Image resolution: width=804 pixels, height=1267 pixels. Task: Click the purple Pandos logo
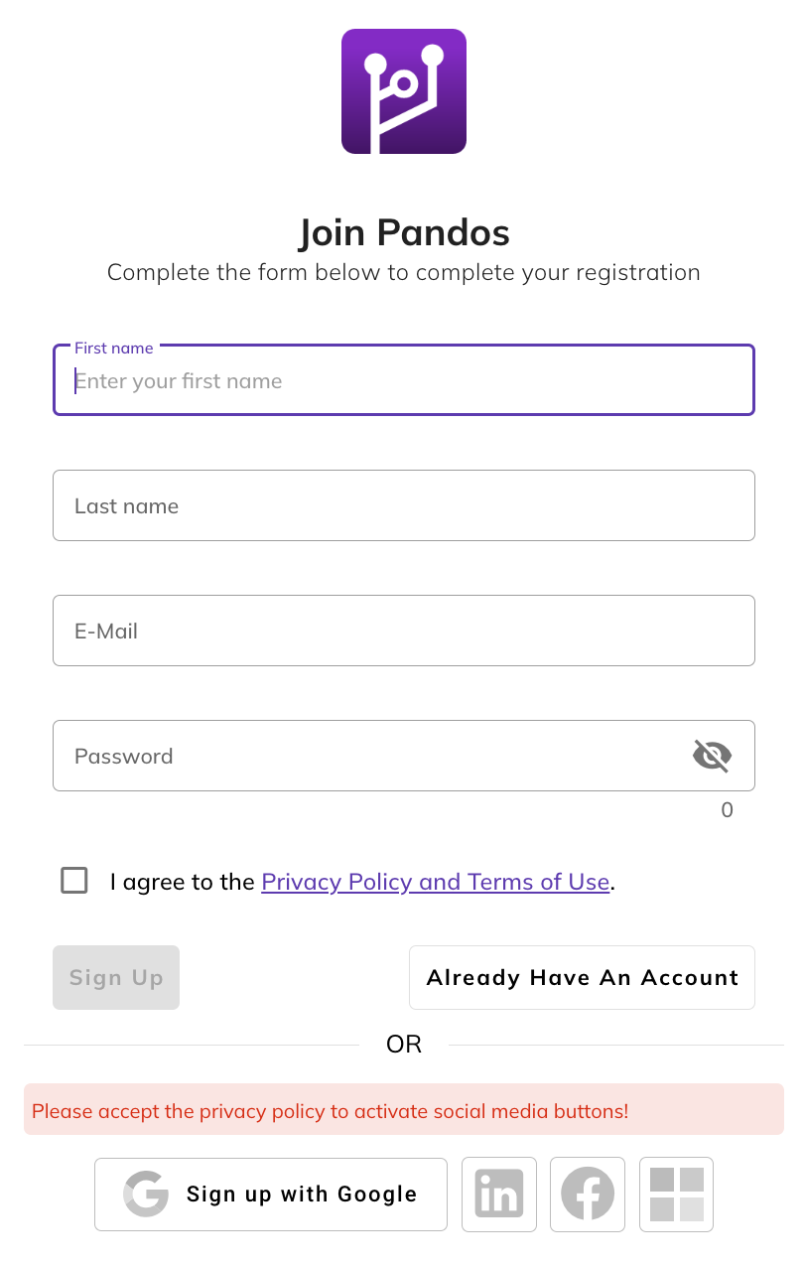pyautogui.click(x=404, y=91)
